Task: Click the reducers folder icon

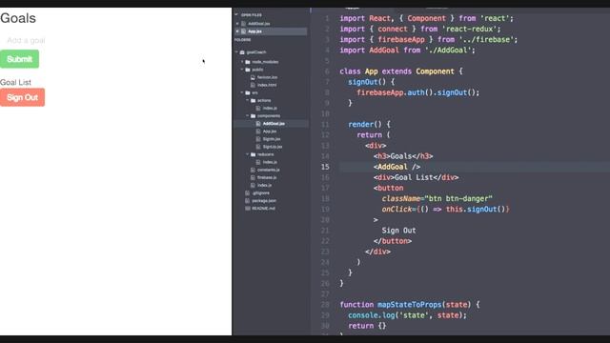Action: (x=253, y=154)
